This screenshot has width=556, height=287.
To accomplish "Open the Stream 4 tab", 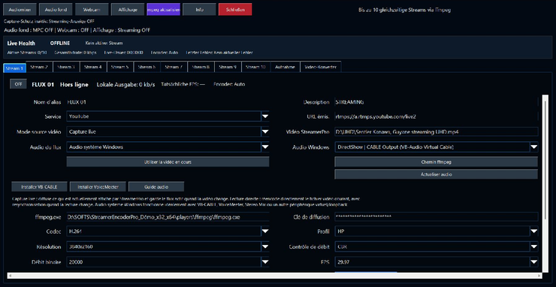I will tap(93, 67).
